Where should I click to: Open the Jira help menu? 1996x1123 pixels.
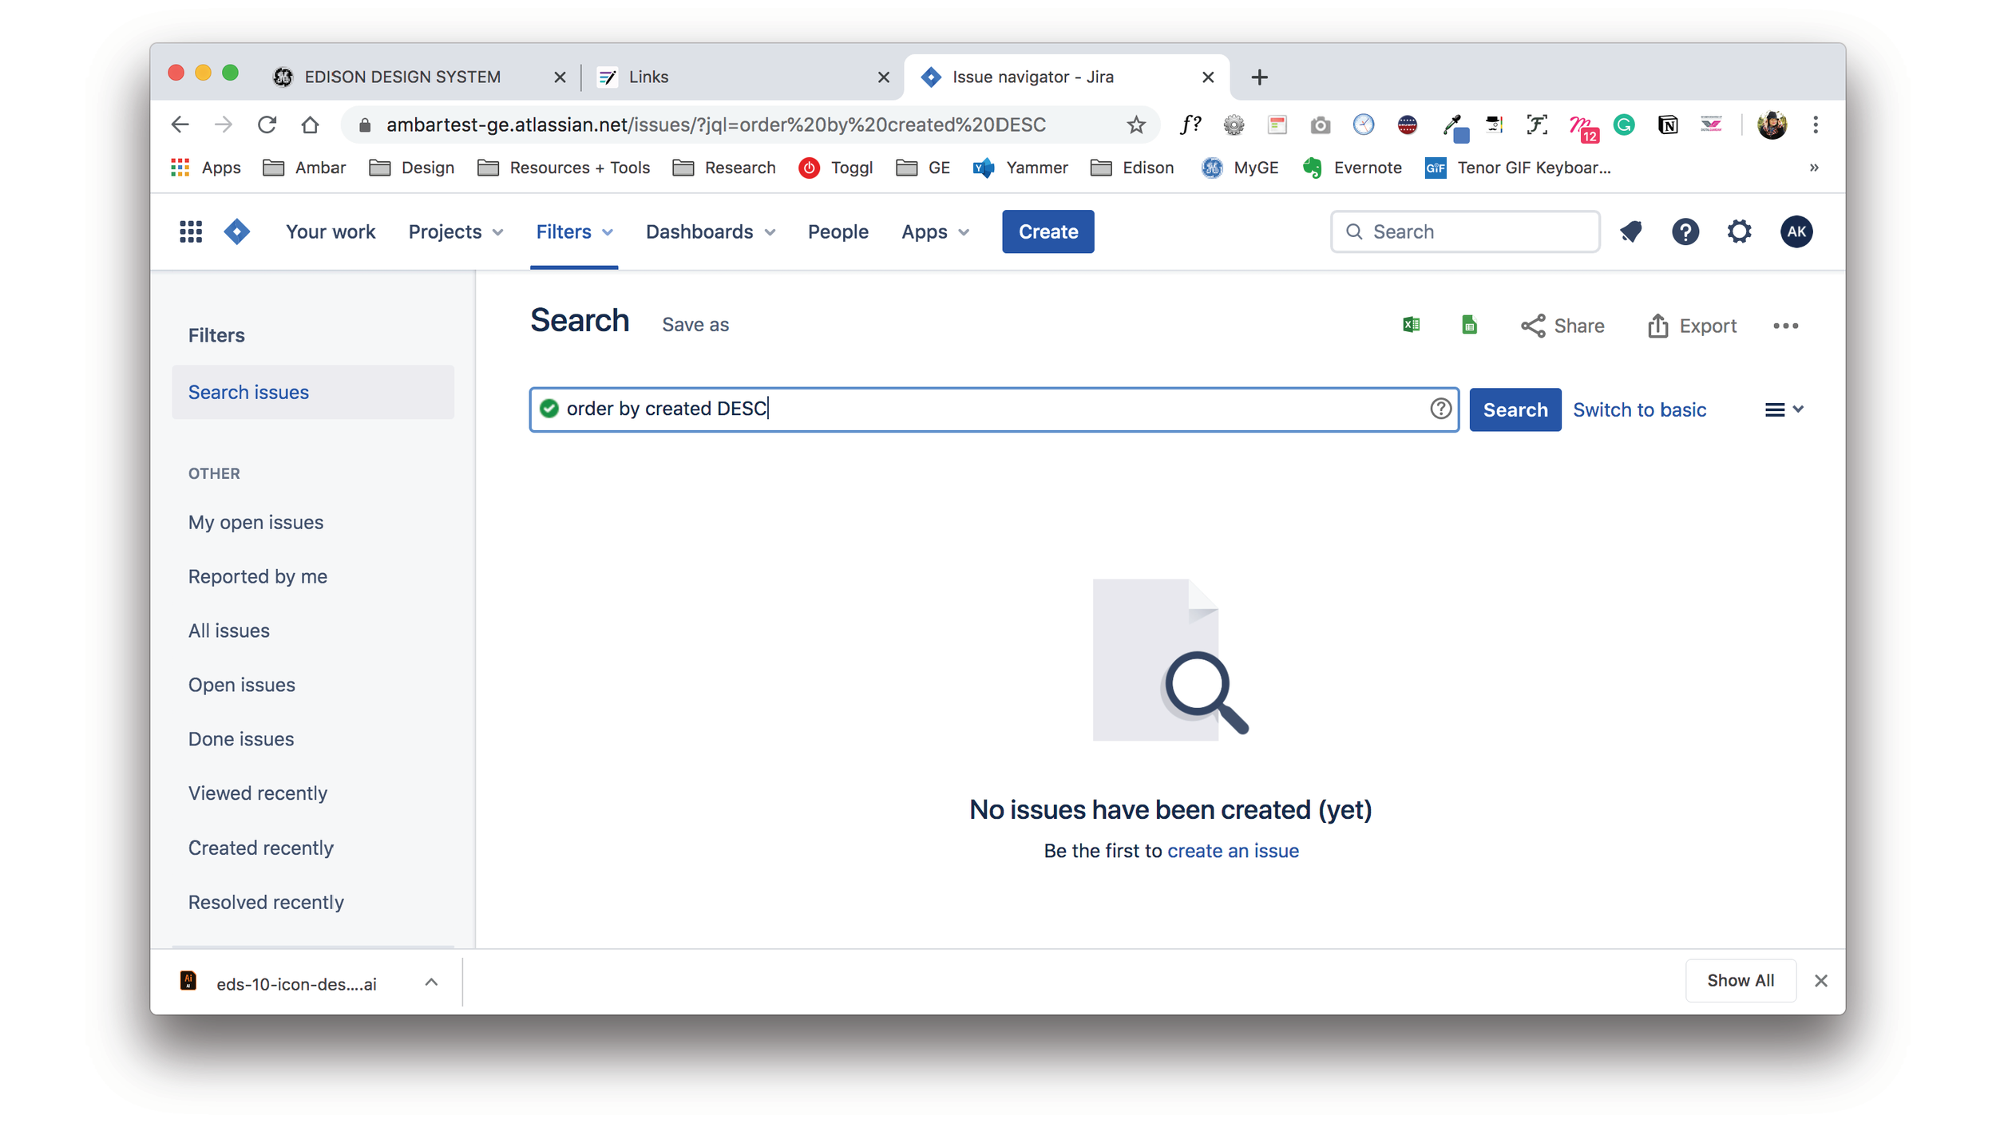[x=1685, y=231]
